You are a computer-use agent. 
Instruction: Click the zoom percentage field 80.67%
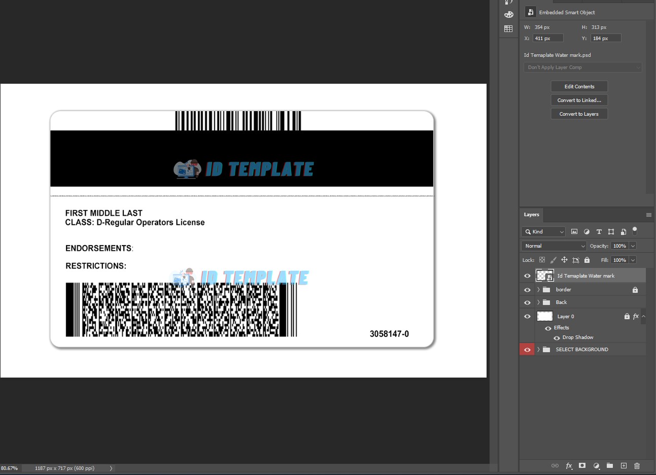(10, 468)
